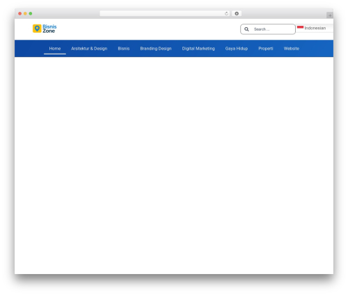Open the Website category

click(292, 49)
